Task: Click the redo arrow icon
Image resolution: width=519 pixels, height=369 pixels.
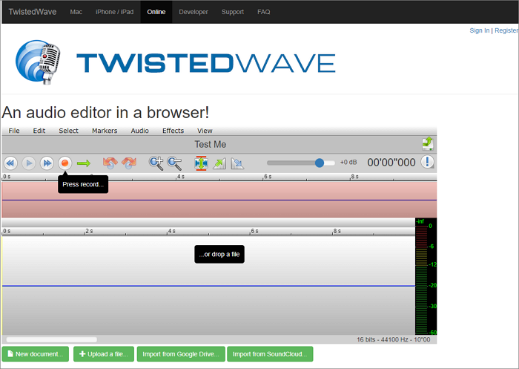Action: click(129, 163)
